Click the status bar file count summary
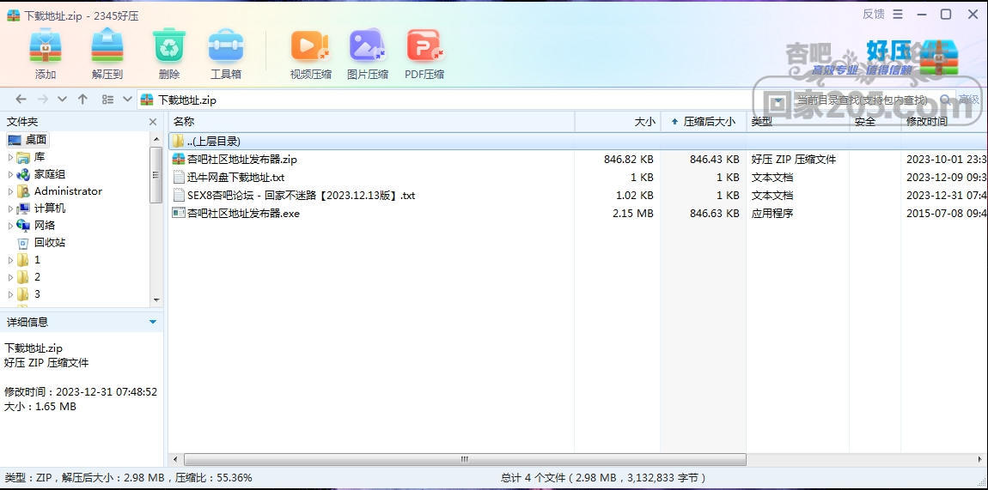The image size is (988, 490). point(604,478)
